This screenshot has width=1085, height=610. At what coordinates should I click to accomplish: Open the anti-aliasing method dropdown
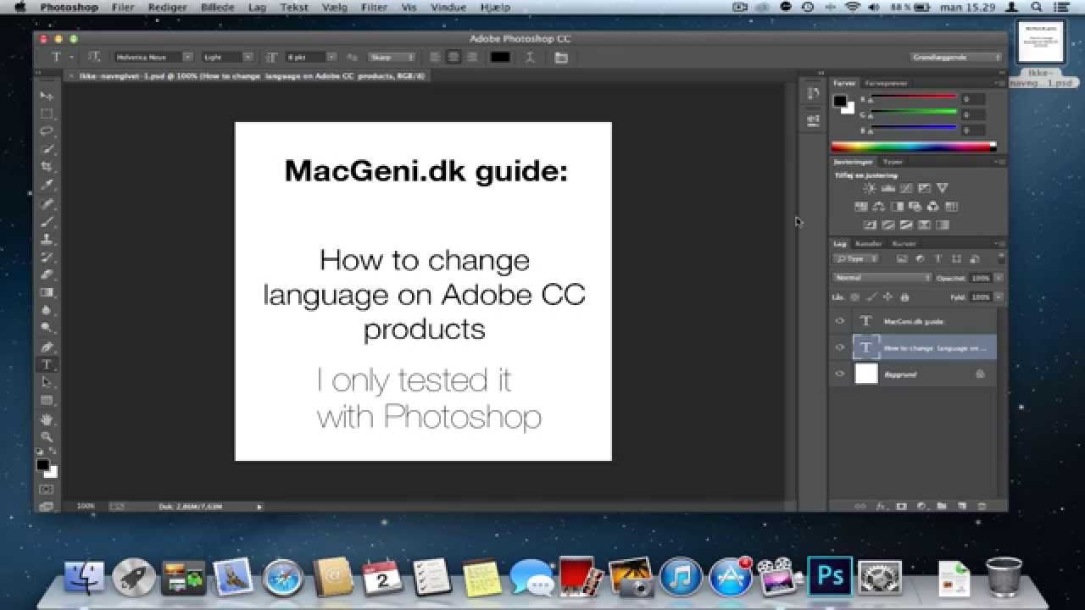(x=392, y=57)
